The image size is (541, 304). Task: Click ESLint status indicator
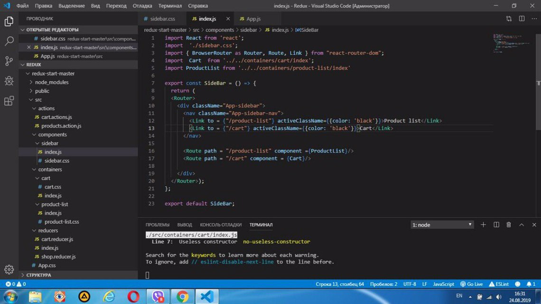499,284
